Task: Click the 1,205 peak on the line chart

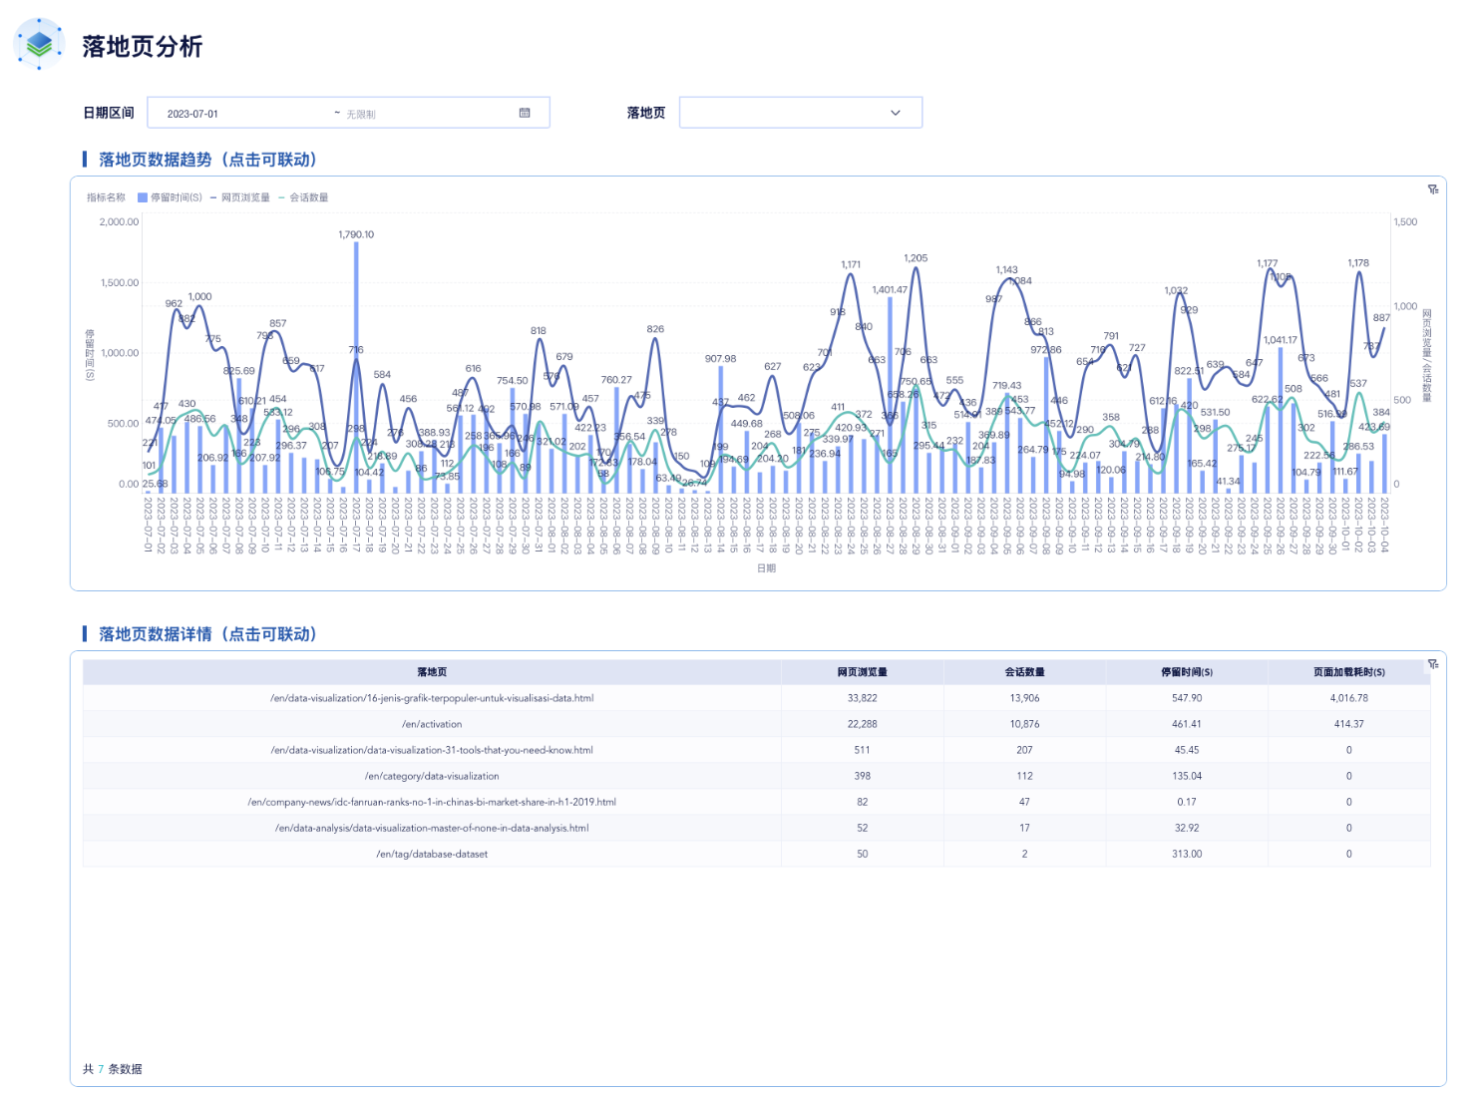Action: [916, 269]
